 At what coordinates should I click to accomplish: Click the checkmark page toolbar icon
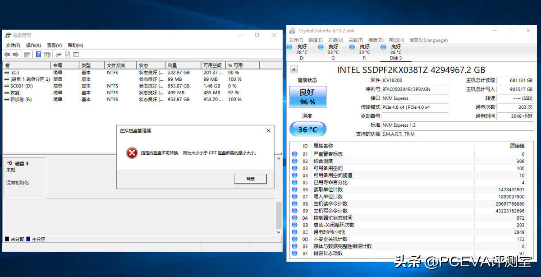pyautogui.click(x=67, y=55)
